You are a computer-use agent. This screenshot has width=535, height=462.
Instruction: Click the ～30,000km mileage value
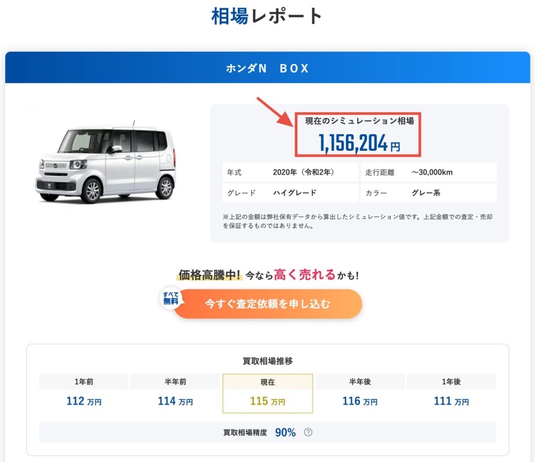click(432, 172)
